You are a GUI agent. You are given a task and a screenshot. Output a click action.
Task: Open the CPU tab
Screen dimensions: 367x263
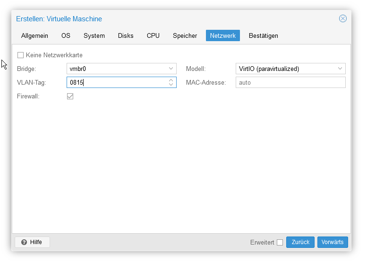[153, 35]
